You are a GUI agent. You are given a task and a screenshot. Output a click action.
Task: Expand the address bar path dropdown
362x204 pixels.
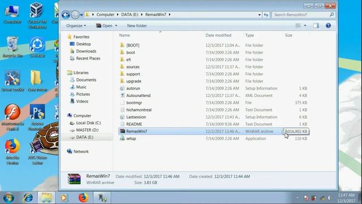(x=259, y=15)
